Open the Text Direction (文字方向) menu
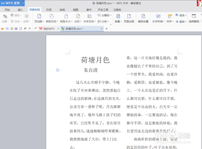 pos(89,18)
